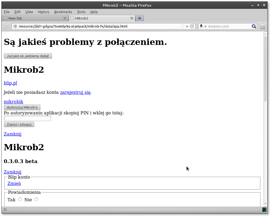Viewport: 270px width, 216px height.
Task: Click the add-on icon in the status bar
Action: coord(264,210)
